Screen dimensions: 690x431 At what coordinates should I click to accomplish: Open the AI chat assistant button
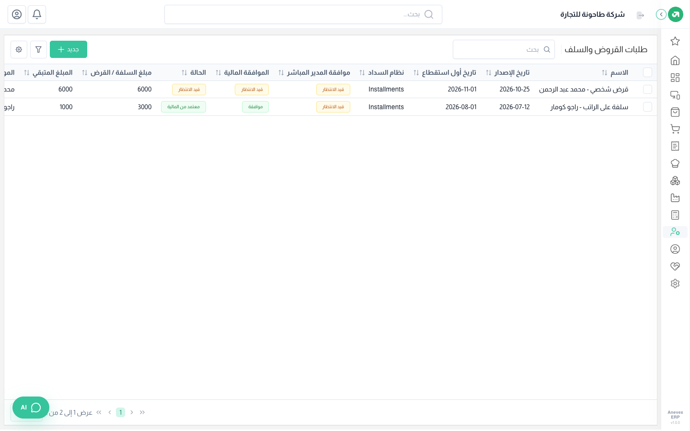[x=31, y=408]
